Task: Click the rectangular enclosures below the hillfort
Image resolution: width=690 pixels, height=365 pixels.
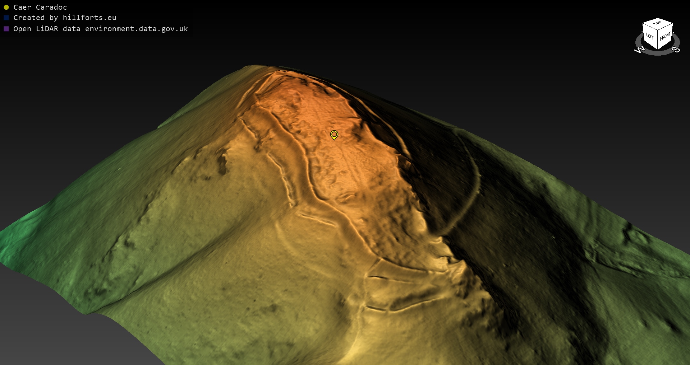Action: click(399, 287)
